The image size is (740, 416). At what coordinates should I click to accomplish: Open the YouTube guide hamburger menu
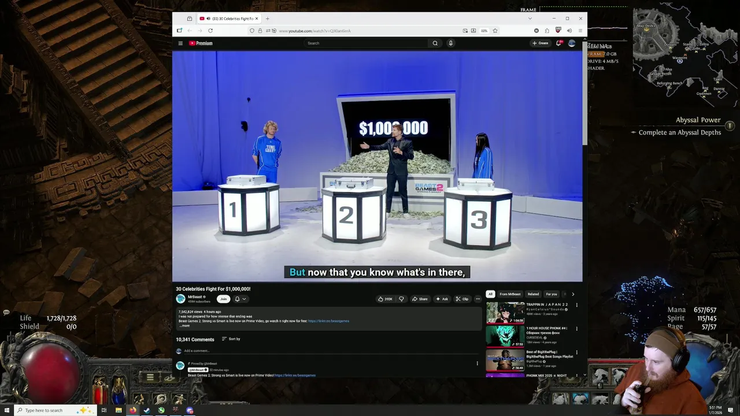(x=180, y=43)
